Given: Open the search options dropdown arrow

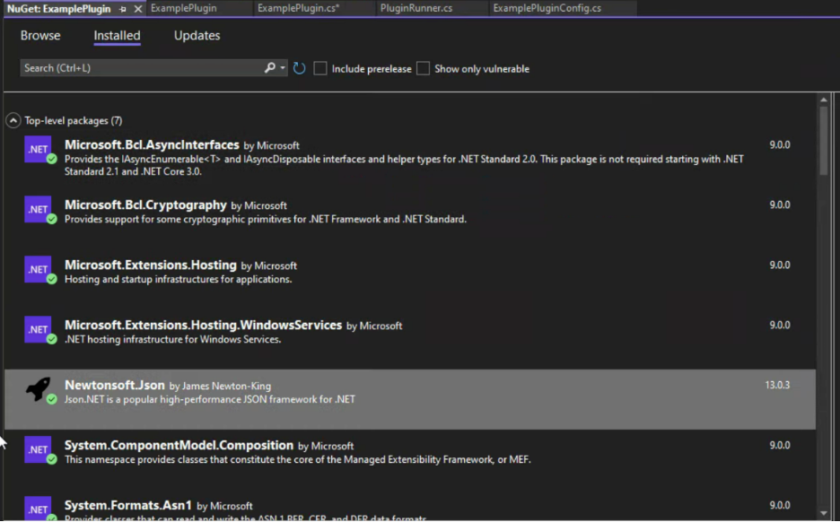Looking at the screenshot, I should [x=283, y=68].
